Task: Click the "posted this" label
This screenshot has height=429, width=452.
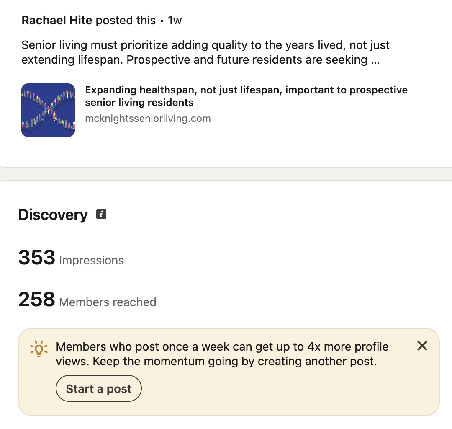Action: (x=125, y=20)
